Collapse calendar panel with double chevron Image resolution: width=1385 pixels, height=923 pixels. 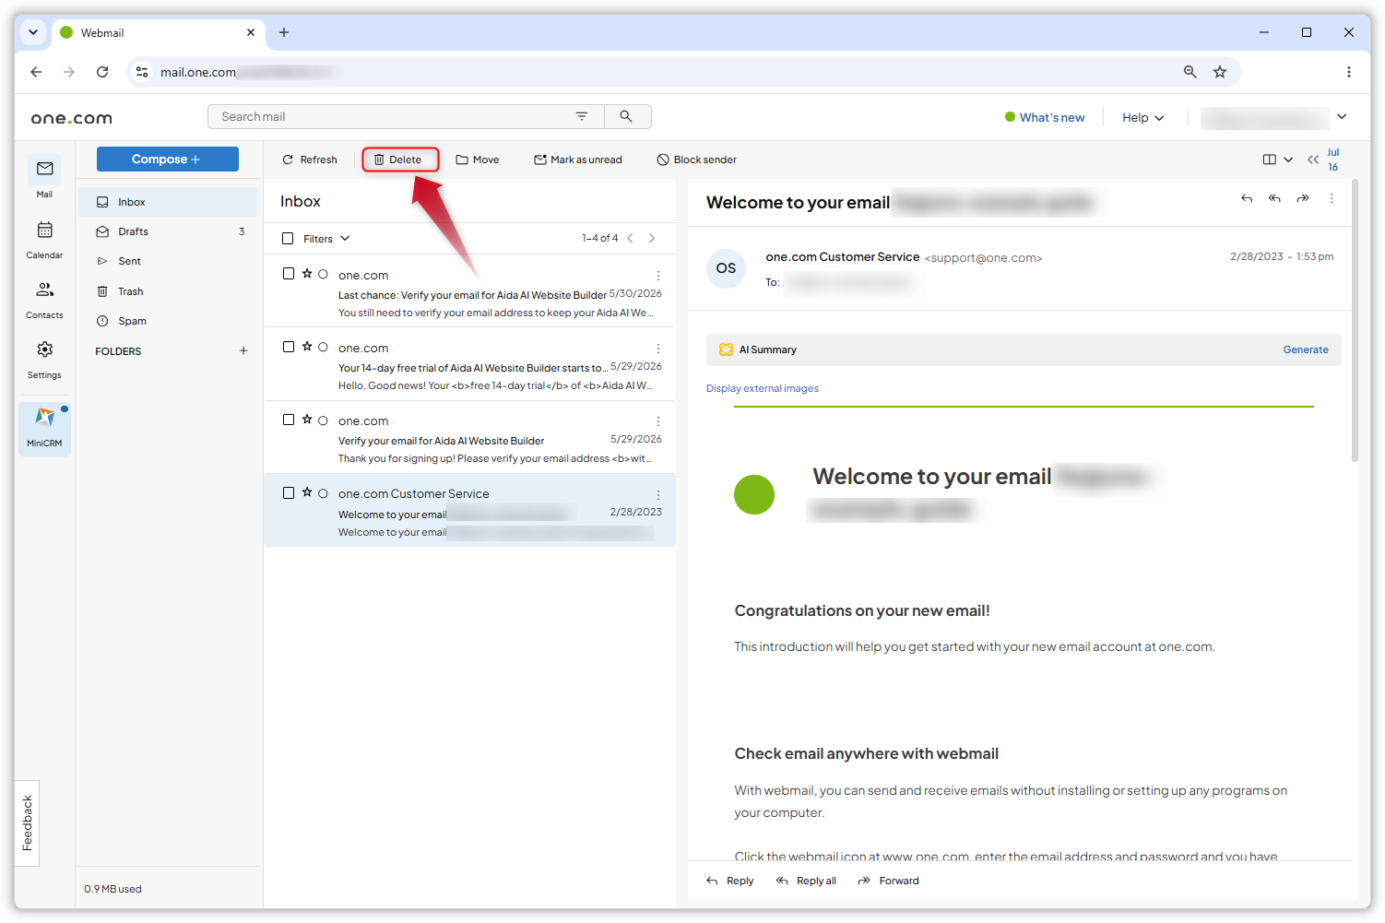coord(1313,160)
